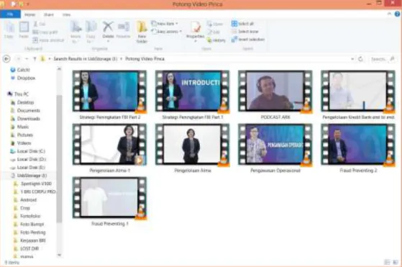Select the Fraud Preventing 1 video
Viewport: 402px width, 267px height.
coord(109,202)
